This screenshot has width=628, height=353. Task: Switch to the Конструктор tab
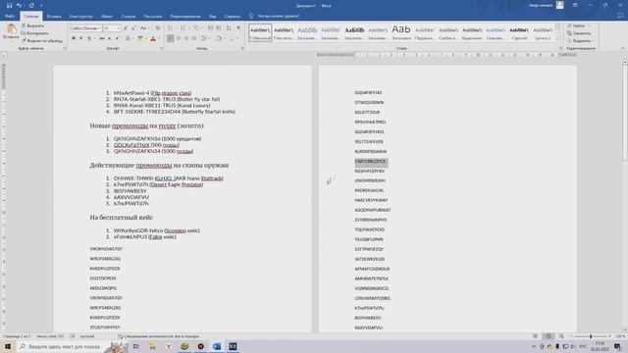[x=80, y=16]
